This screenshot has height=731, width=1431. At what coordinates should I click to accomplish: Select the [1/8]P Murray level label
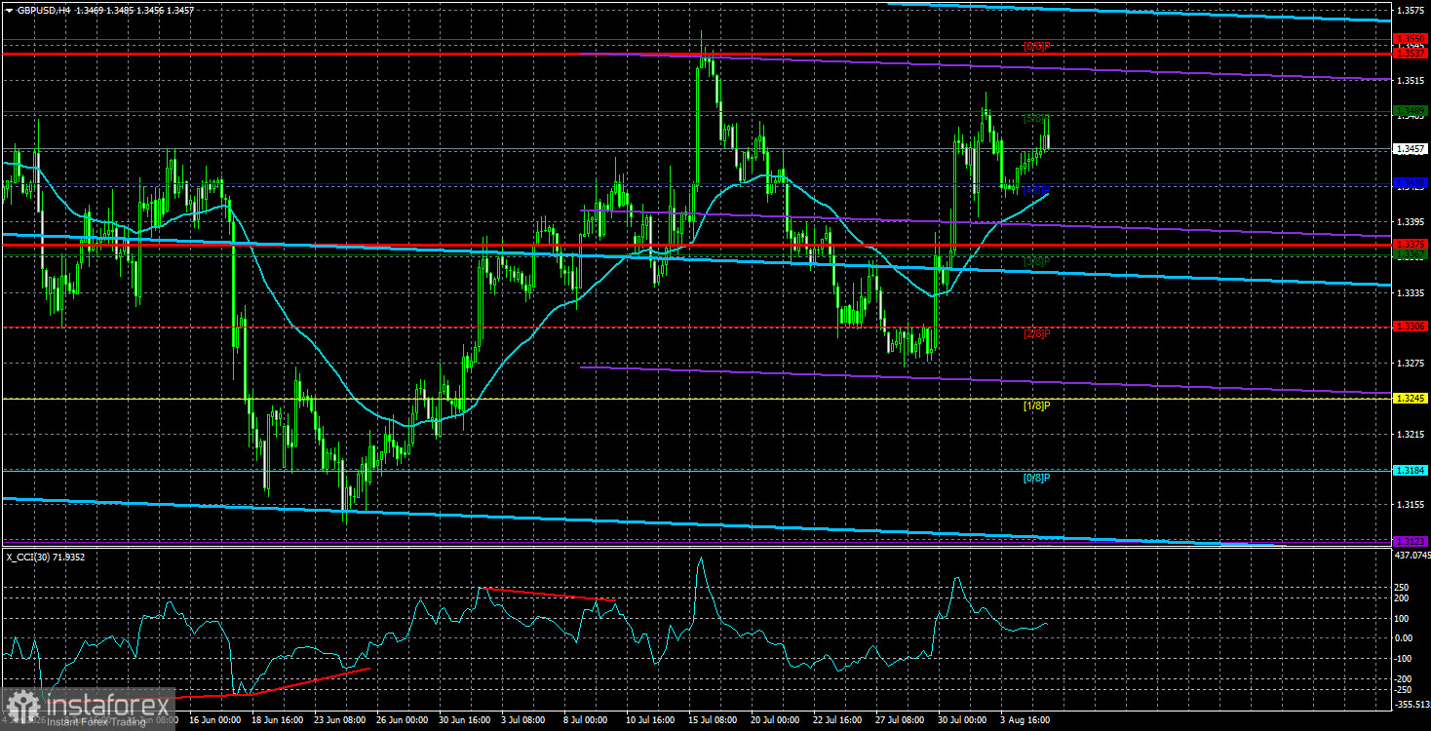[1036, 405]
